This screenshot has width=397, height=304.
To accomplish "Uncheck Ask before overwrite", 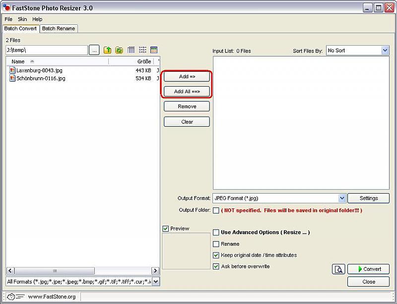I will pos(216,266).
